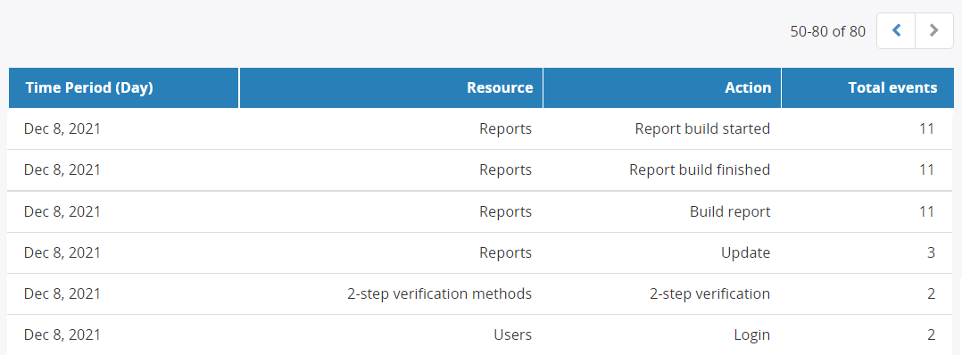Click total events 2 in the 'Login' row
The width and height of the screenshot is (962, 355).
coord(932,334)
